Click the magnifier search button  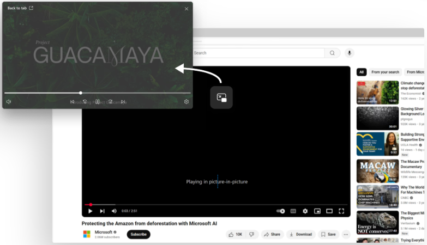point(332,53)
